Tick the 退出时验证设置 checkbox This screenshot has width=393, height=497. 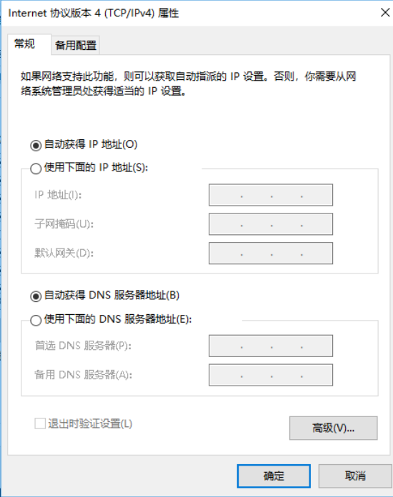pyautogui.click(x=40, y=423)
